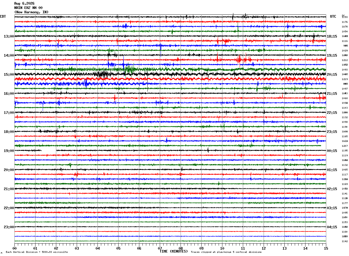The width and height of the screenshot is (349, 256).
Task: Click DC offset value "1153"
Action: tap(345, 222)
